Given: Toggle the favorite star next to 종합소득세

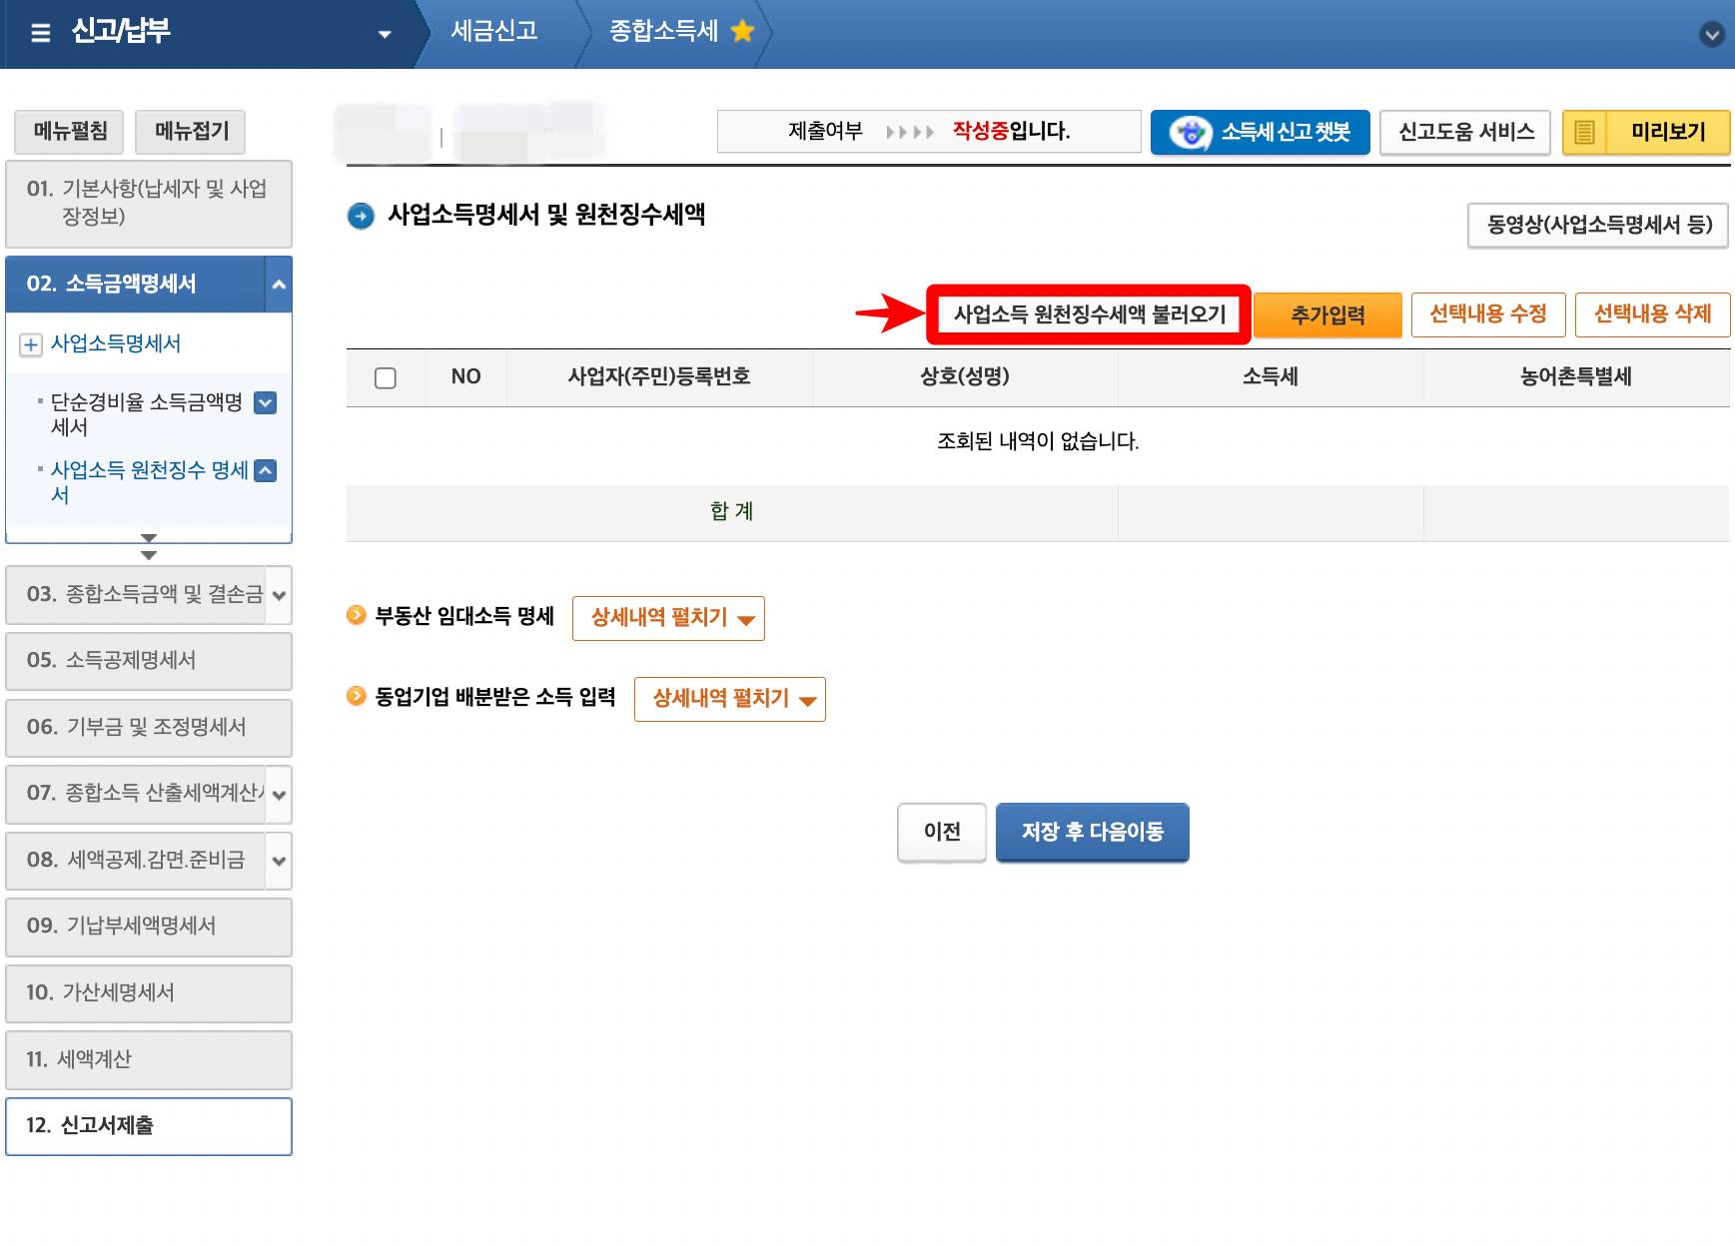Looking at the screenshot, I should [x=740, y=30].
